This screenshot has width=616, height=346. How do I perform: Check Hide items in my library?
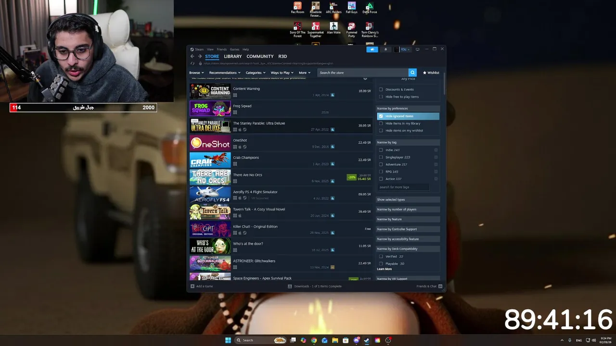point(381,124)
